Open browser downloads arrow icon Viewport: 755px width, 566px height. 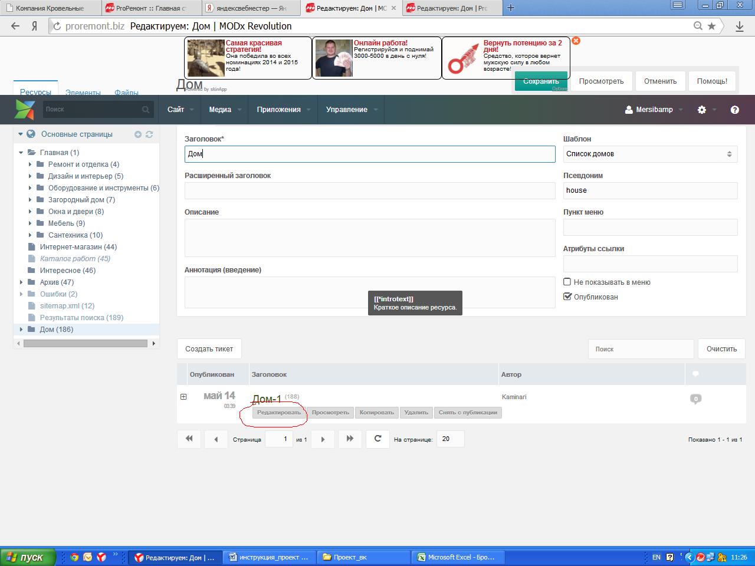(x=740, y=26)
